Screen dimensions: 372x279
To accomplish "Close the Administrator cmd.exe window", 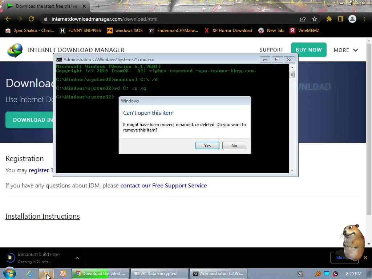I will pos(289,59).
